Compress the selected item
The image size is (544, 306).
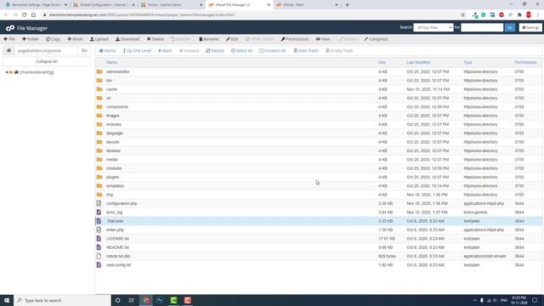pos(376,39)
